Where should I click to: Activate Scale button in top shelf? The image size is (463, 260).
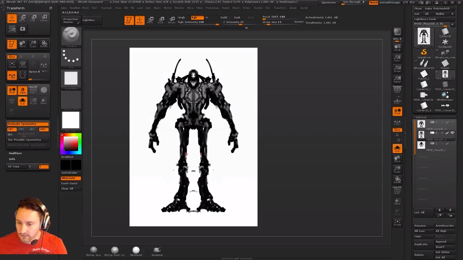tap(161, 20)
